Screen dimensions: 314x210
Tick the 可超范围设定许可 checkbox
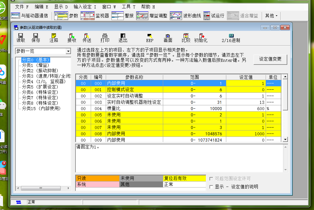click(211, 178)
